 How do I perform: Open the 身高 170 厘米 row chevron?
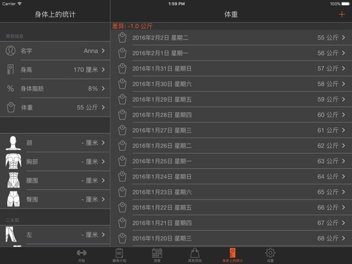point(103,70)
